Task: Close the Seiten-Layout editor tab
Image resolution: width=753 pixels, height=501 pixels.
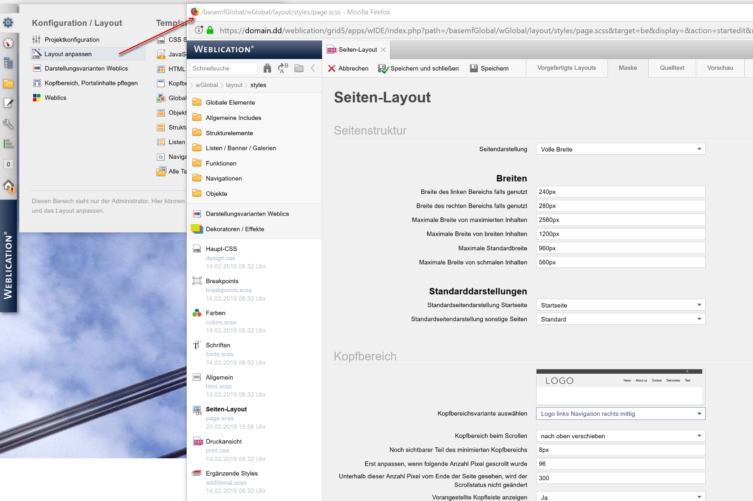Action: point(383,50)
